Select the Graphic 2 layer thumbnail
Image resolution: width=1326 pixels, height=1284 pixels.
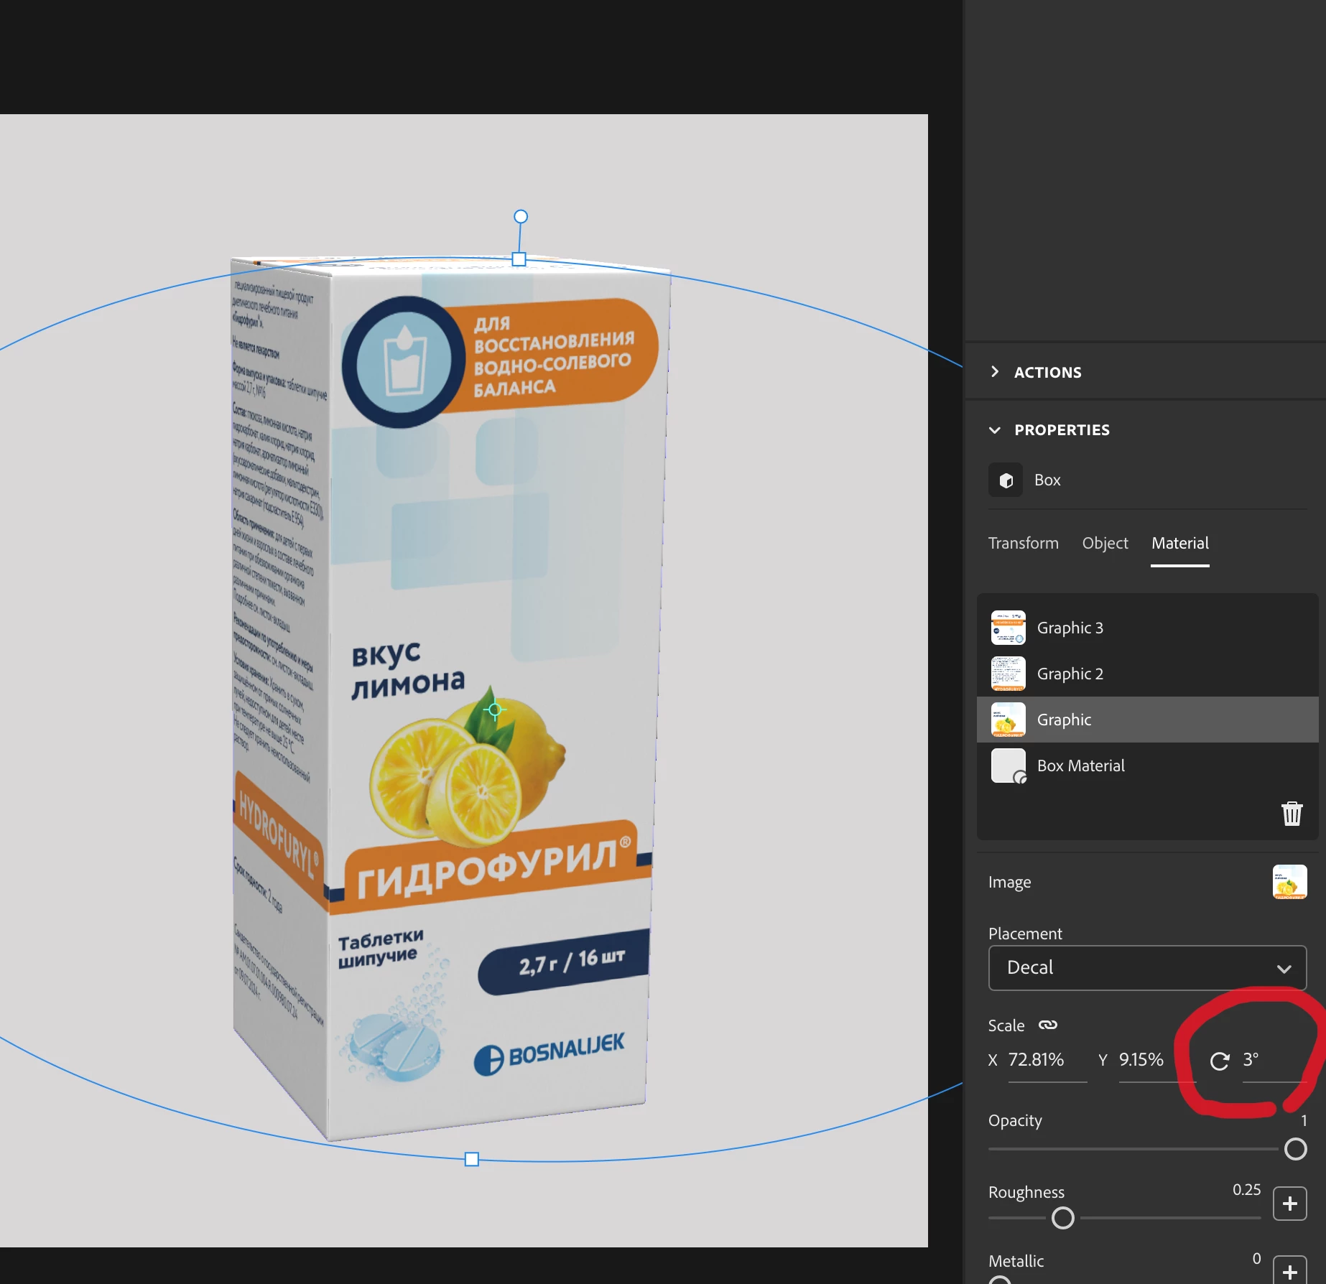click(x=1008, y=674)
